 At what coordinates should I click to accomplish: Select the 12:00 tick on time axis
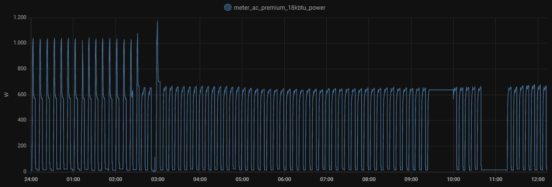[538, 179]
